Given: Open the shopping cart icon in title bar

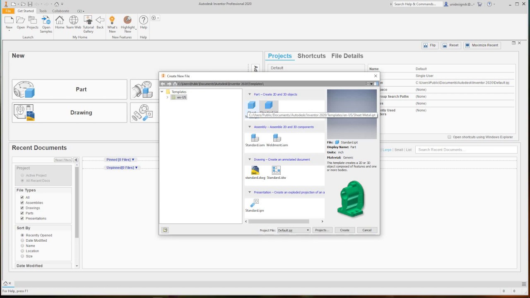Looking at the screenshot, I should [479, 4].
